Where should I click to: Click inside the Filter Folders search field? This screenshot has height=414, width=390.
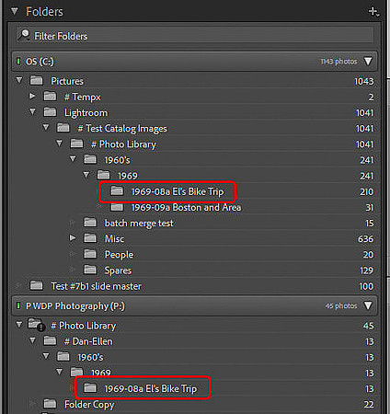coord(195,36)
